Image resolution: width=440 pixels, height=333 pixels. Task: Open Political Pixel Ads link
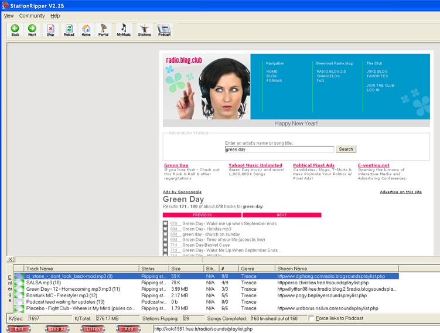pyautogui.click(x=313, y=165)
